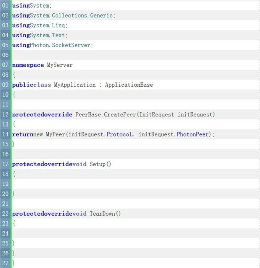
Task: Click the PeerBase return type
Action: click(88, 114)
